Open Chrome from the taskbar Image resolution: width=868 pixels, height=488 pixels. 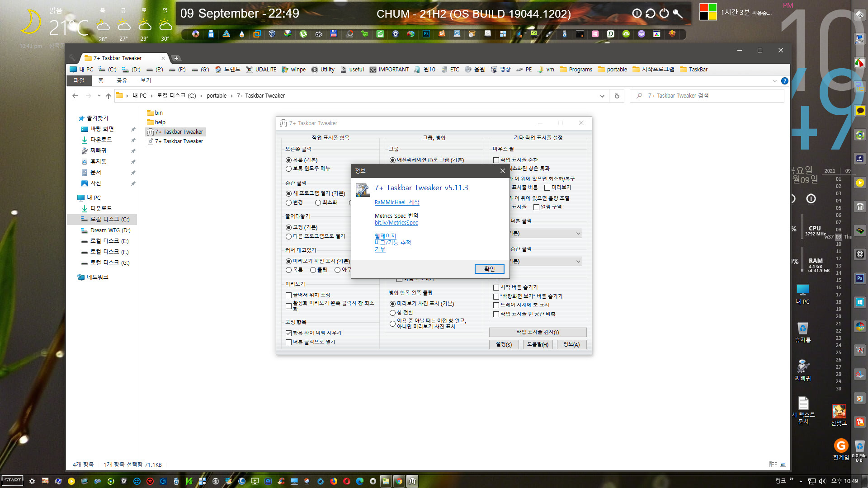tap(399, 481)
